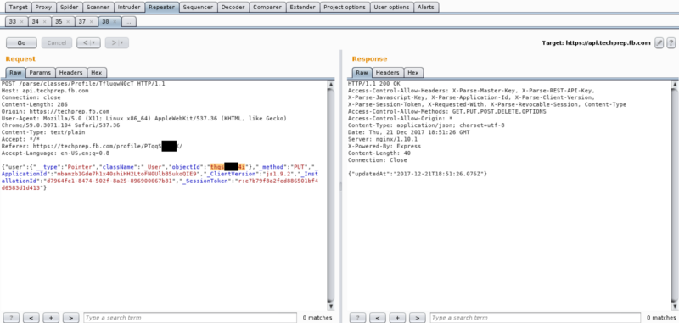
Task: Click the 'Target: https://api.techprep.fb.com' label
Action: click(597, 42)
